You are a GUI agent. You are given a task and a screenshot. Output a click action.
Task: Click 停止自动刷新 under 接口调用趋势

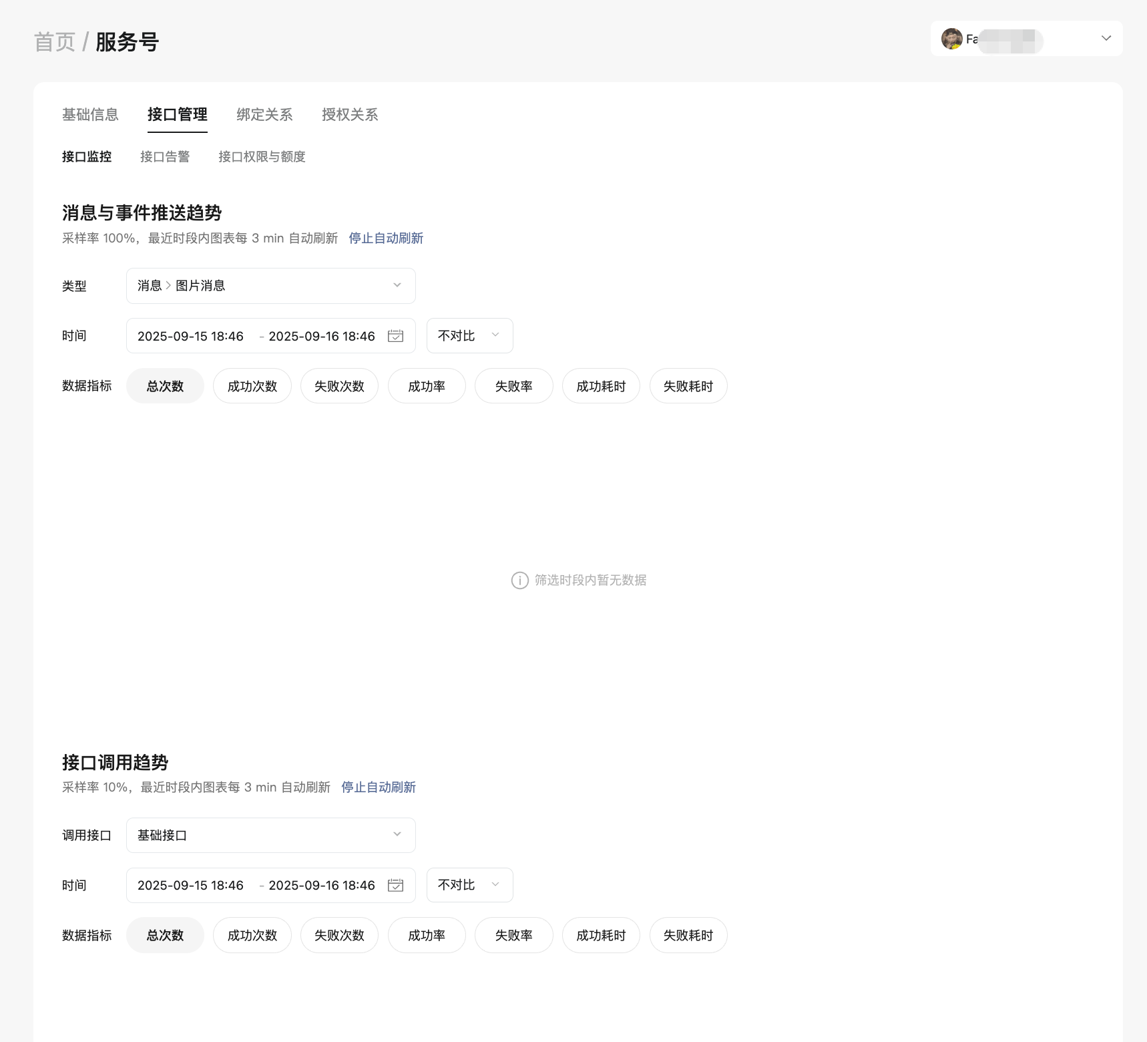(x=379, y=788)
